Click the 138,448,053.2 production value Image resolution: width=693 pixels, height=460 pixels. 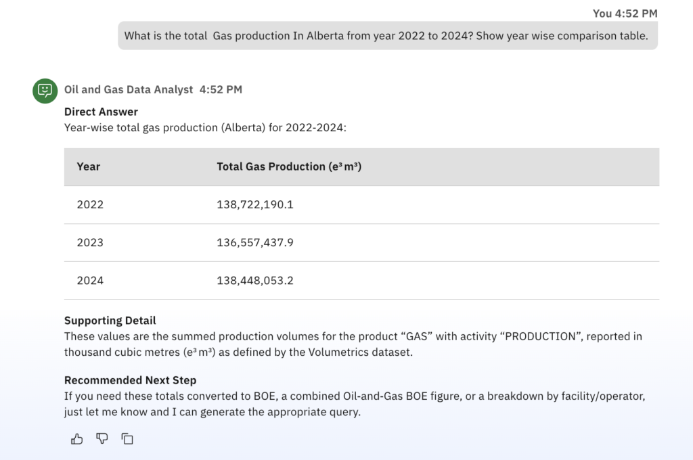(255, 280)
